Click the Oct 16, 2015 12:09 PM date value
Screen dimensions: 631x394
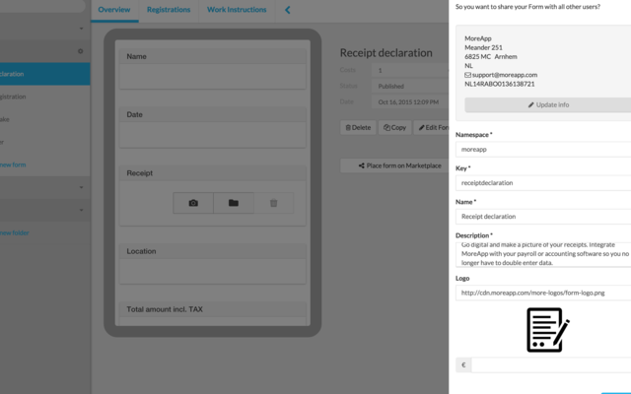click(408, 102)
